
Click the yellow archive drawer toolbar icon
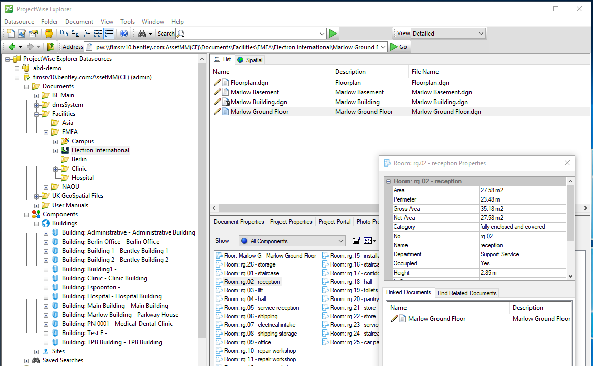click(x=48, y=34)
